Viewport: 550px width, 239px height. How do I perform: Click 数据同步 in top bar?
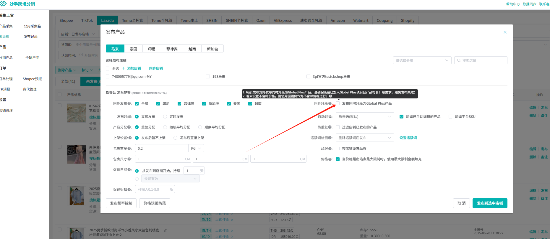click(530, 4)
